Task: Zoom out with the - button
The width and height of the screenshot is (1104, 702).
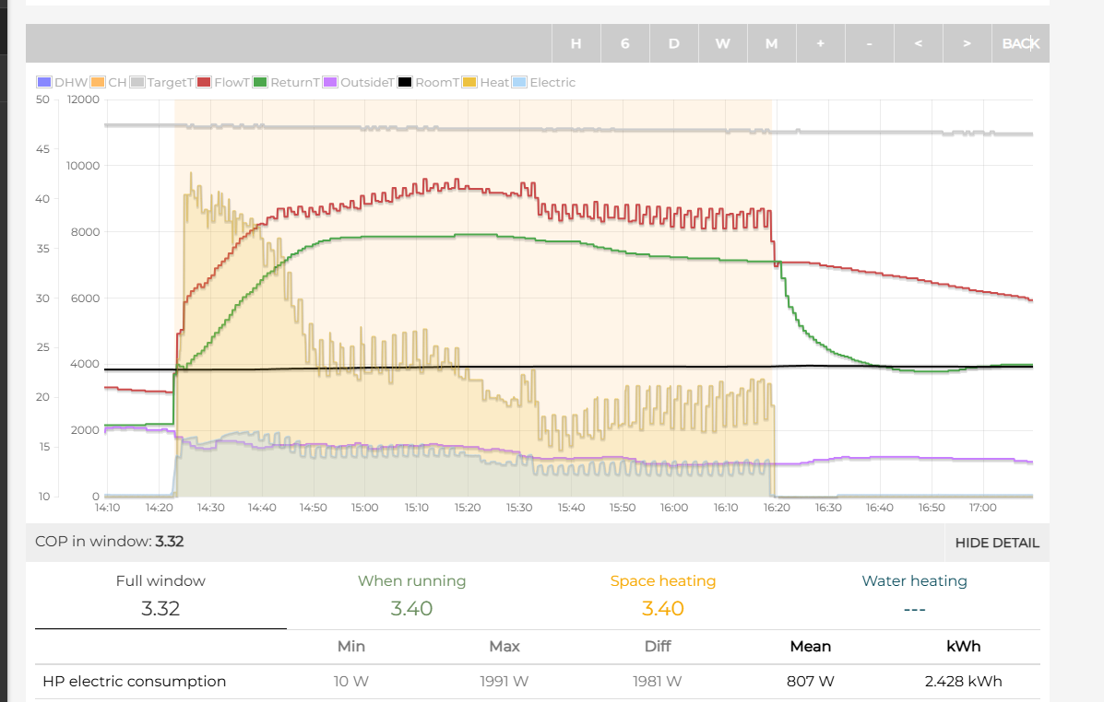Action: point(869,43)
